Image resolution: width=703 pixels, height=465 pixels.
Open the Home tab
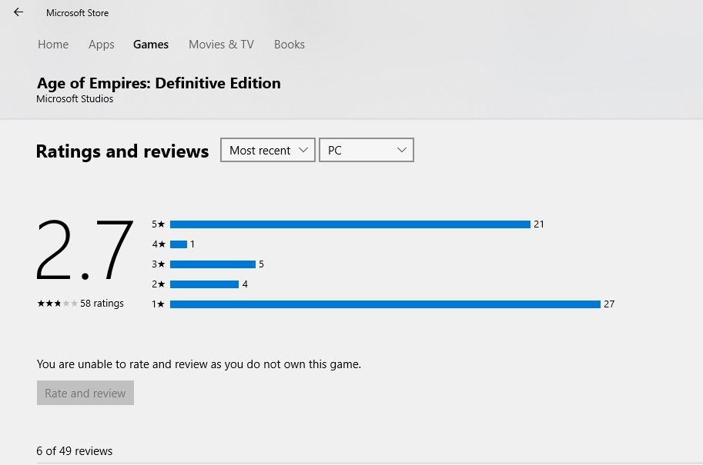(53, 45)
